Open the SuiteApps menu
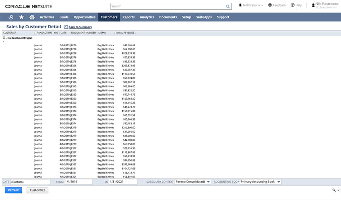This screenshot has height=200, width=341. 204,17
